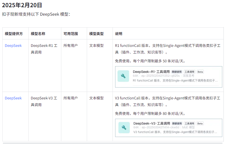Click the 工具调用 tag on the DeepSeek-R1 card
Image resolution: width=230 pixels, height=146 pixels.
tap(189, 72)
